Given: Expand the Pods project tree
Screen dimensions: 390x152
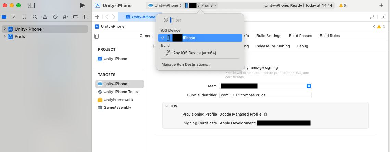Looking at the screenshot, I should (x=5, y=36).
